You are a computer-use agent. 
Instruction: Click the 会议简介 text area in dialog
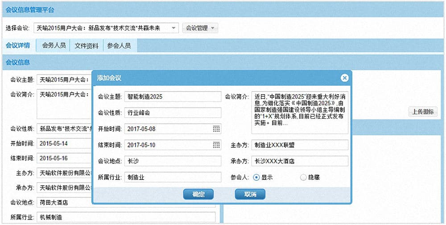[x=299, y=113]
